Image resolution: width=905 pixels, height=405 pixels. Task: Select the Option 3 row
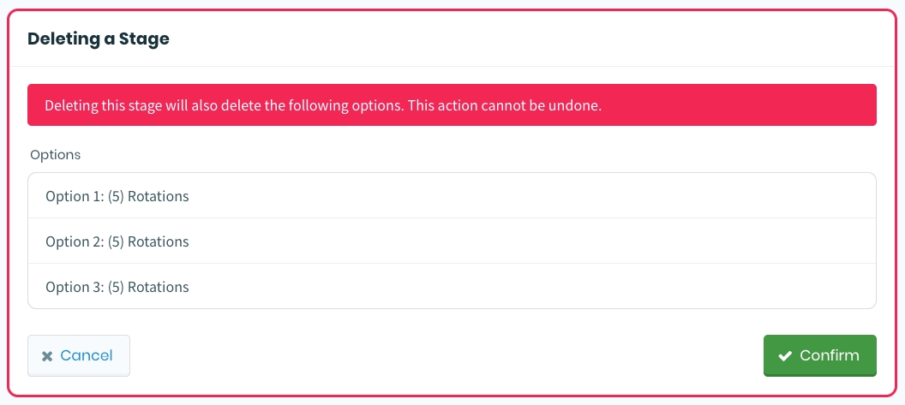click(452, 287)
